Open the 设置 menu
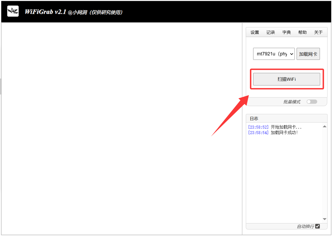 [x=255, y=32]
